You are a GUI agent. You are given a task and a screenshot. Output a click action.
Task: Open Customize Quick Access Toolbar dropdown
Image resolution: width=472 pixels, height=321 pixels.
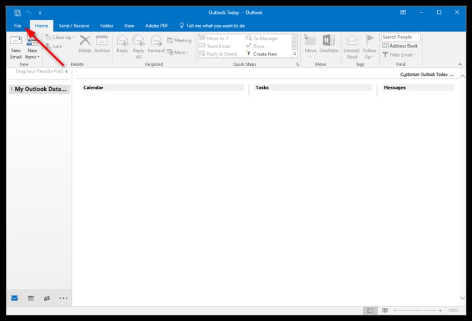(x=39, y=13)
